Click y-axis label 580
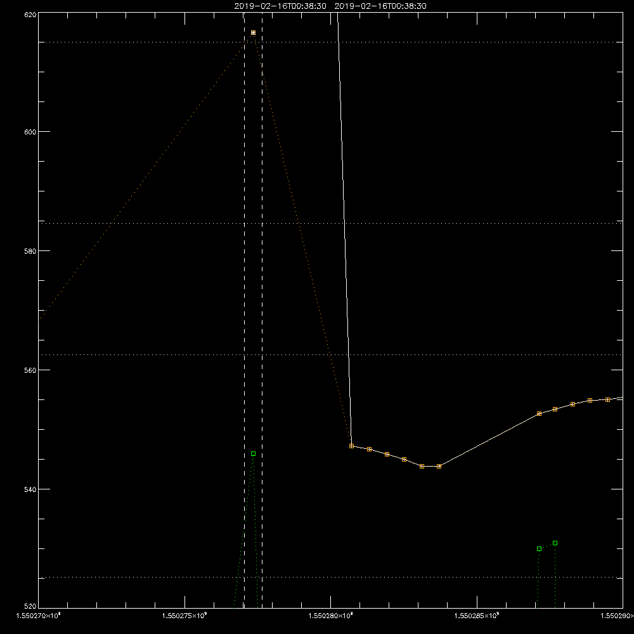This screenshot has height=634, width=634. pyautogui.click(x=30, y=250)
